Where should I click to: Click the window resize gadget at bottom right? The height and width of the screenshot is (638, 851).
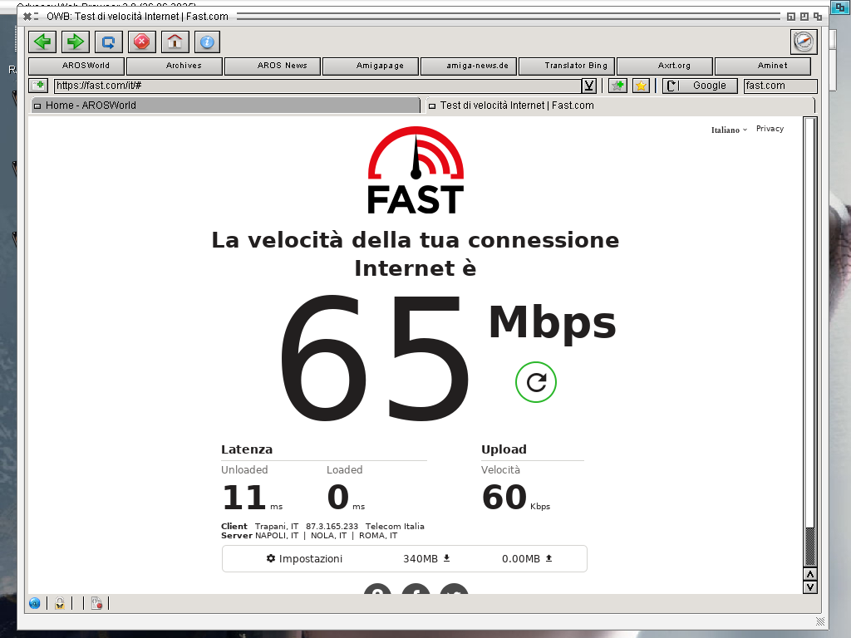pyautogui.click(x=820, y=621)
